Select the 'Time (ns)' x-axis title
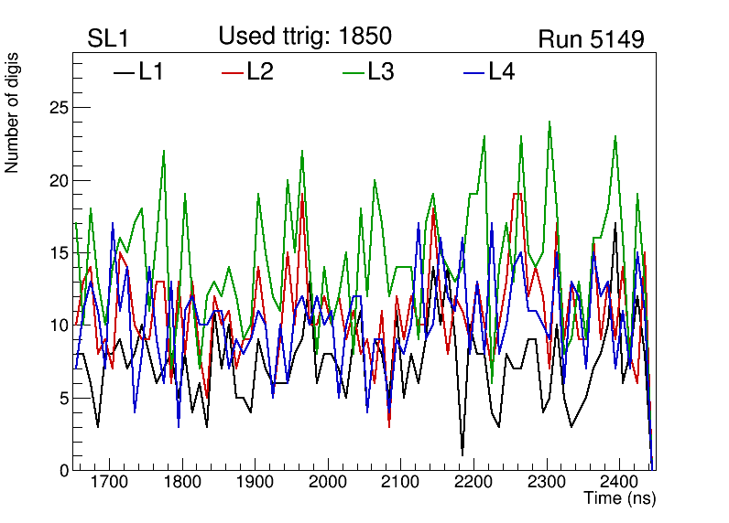The image size is (729, 523). 619,499
